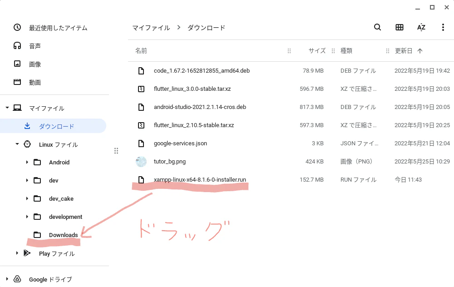Select code_1.67.2-1652812855_amd64.deb file name
The height and width of the screenshot is (287, 454).
tap(202, 71)
